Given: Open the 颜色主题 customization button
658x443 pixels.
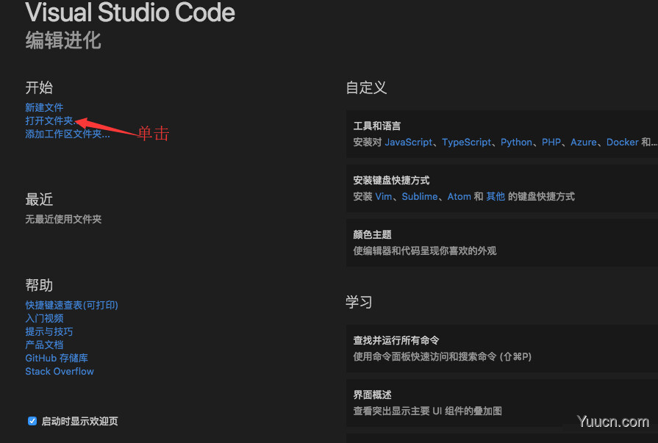Looking at the screenshot, I should coord(501,242).
